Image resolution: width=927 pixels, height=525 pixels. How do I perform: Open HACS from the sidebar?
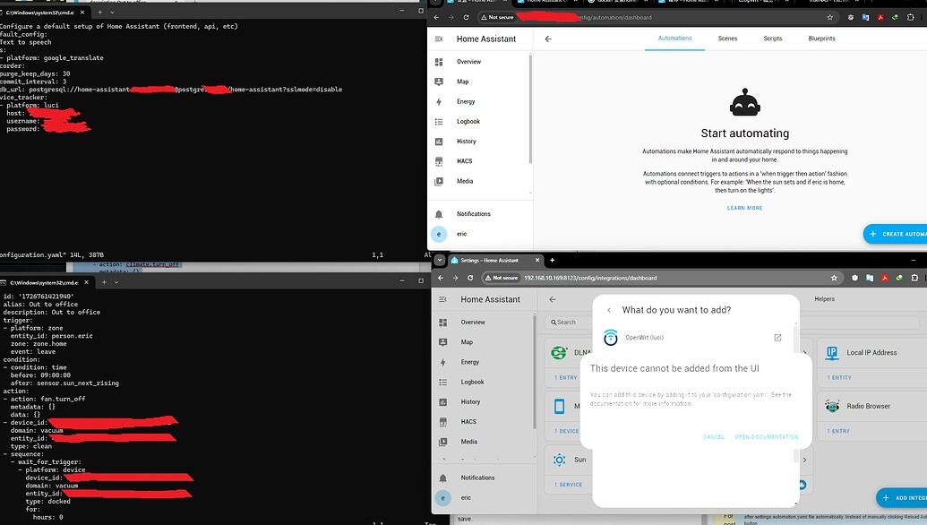tap(443, 421)
